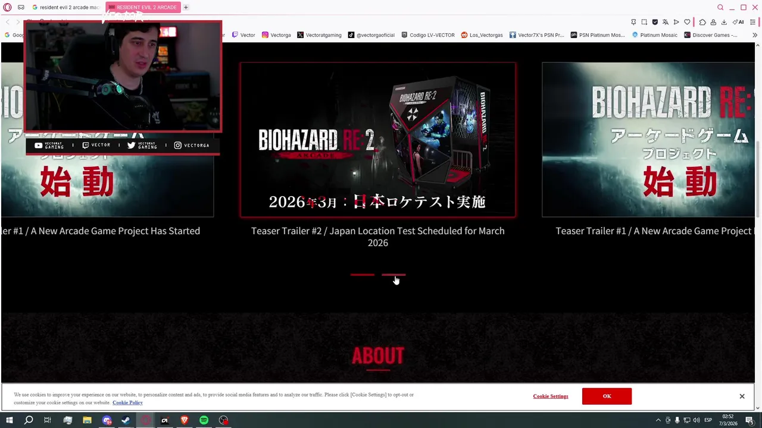Open the player arrow icon in the toolbar

click(676, 22)
